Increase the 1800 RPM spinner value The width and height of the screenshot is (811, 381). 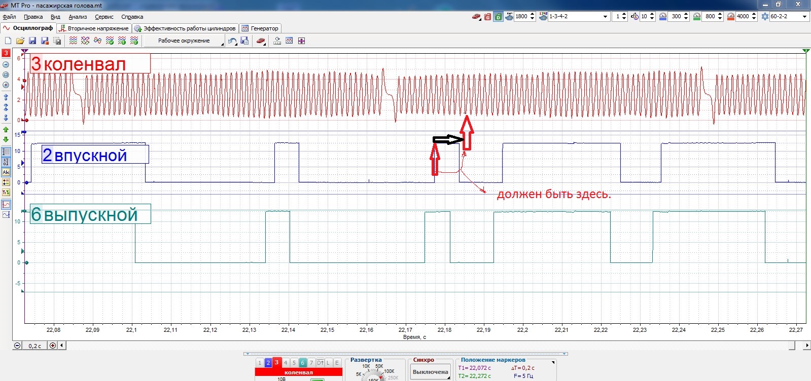532,14
